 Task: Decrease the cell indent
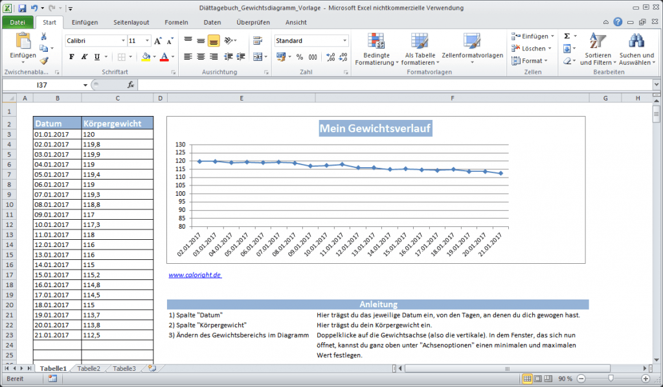tap(229, 57)
